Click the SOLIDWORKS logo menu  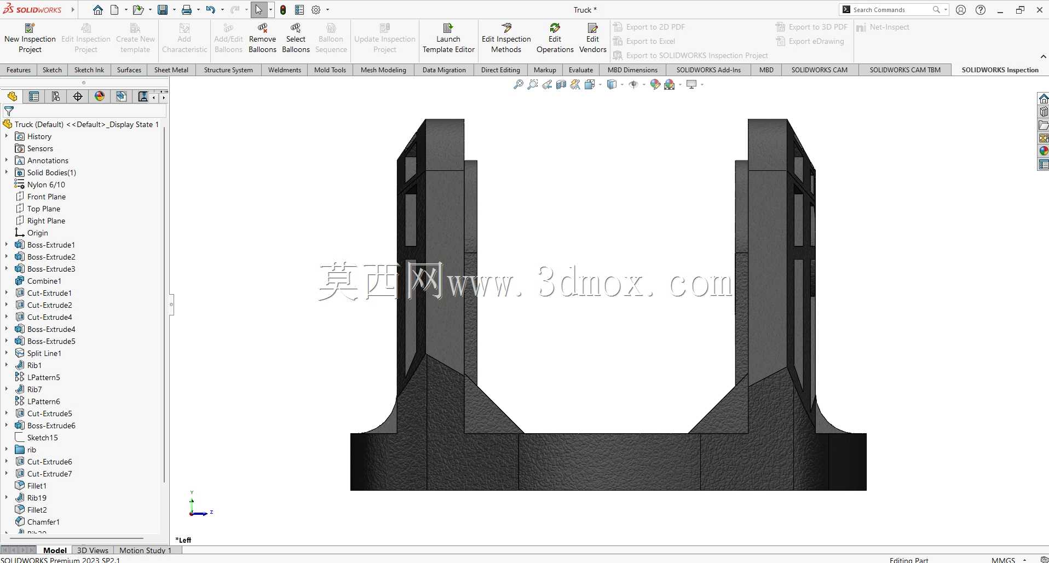click(x=33, y=10)
